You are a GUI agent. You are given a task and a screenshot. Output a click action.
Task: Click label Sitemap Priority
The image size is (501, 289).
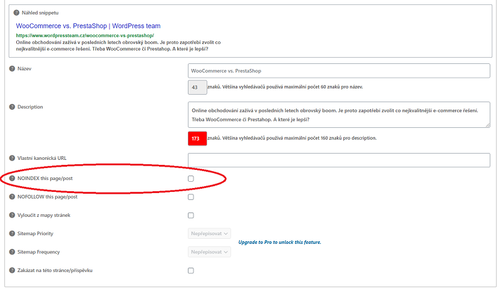(35, 234)
